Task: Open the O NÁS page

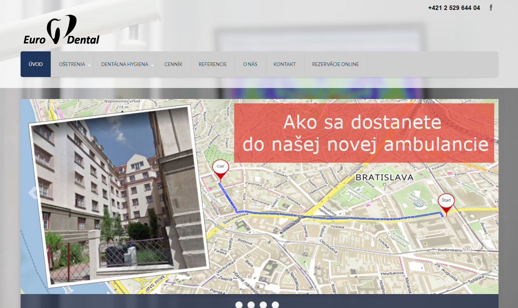Action: pyautogui.click(x=250, y=64)
